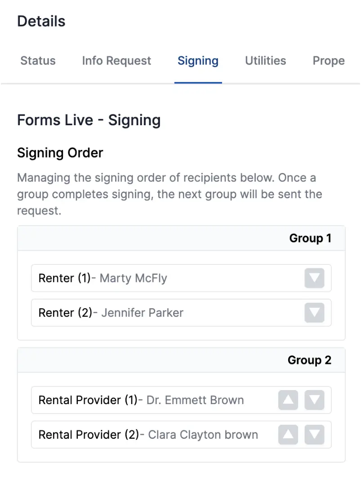
Task: Move Clara Clayton brown up in order
Action: tap(288, 435)
